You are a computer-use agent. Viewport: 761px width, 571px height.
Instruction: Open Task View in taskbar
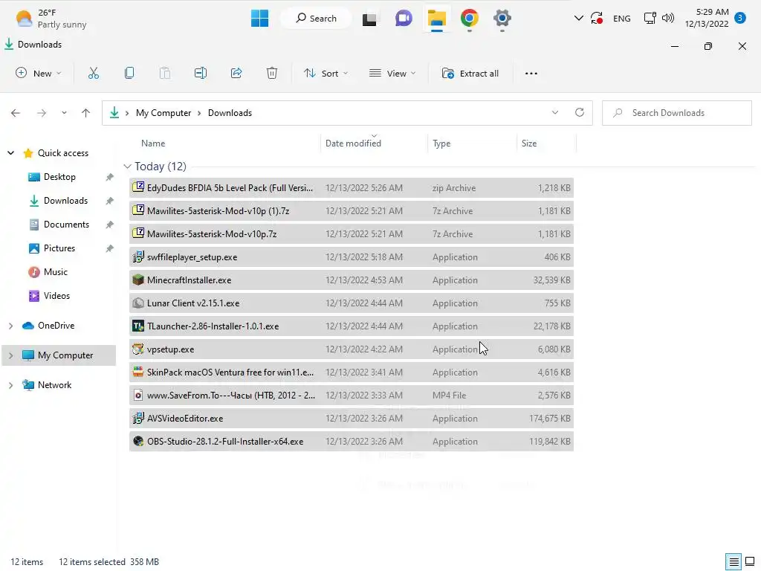pos(369,19)
